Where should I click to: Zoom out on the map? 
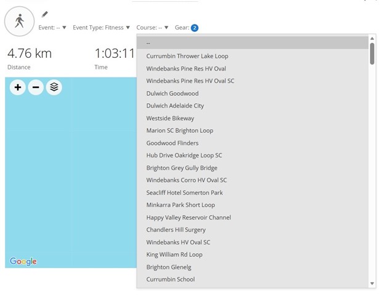[36, 87]
